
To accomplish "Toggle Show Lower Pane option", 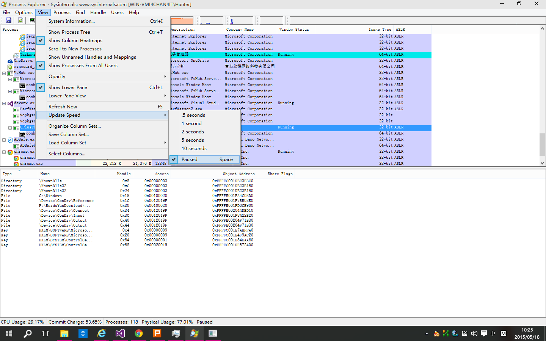I will 103,88.
